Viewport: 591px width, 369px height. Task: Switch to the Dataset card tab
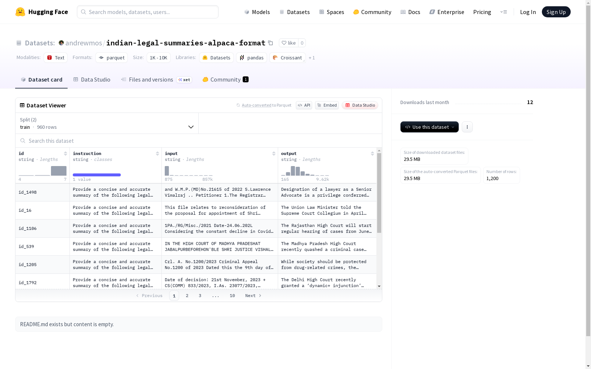(41, 80)
